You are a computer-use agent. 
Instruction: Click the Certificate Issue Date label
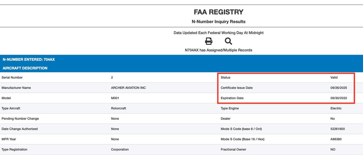tap(236, 88)
